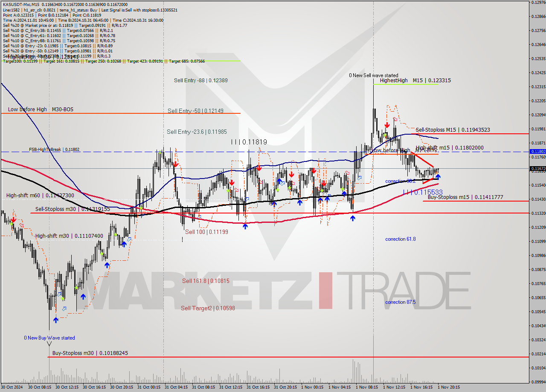Click the 'Sell Entry -88 | 0.12389' label
This screenshot has height=392, width=546.
[201, 80]
